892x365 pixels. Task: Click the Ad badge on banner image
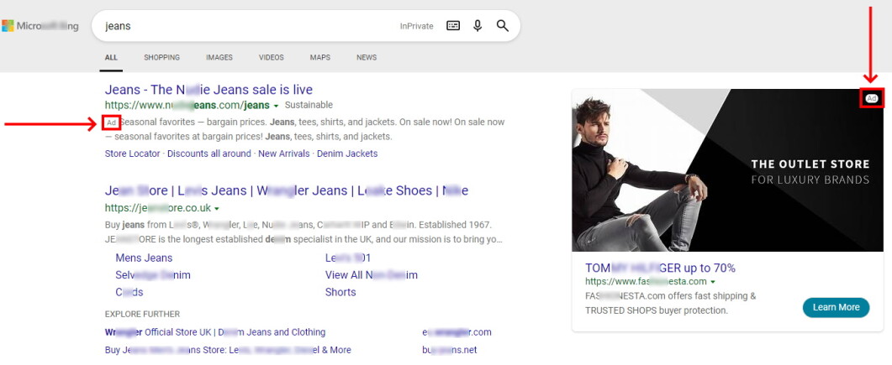(872, 98)
